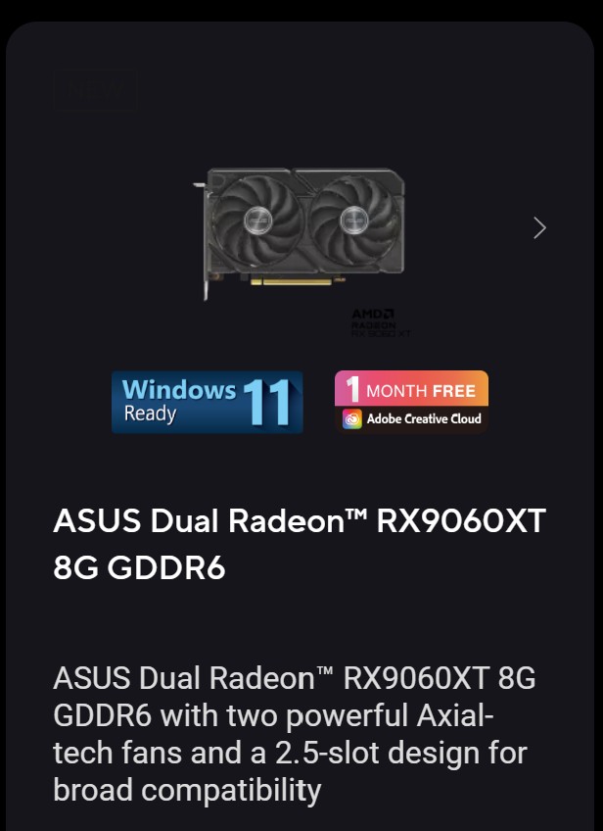Click the ASUS logo hub of the right fan
The width and height of the screenshot is (603, 831).
353,220
